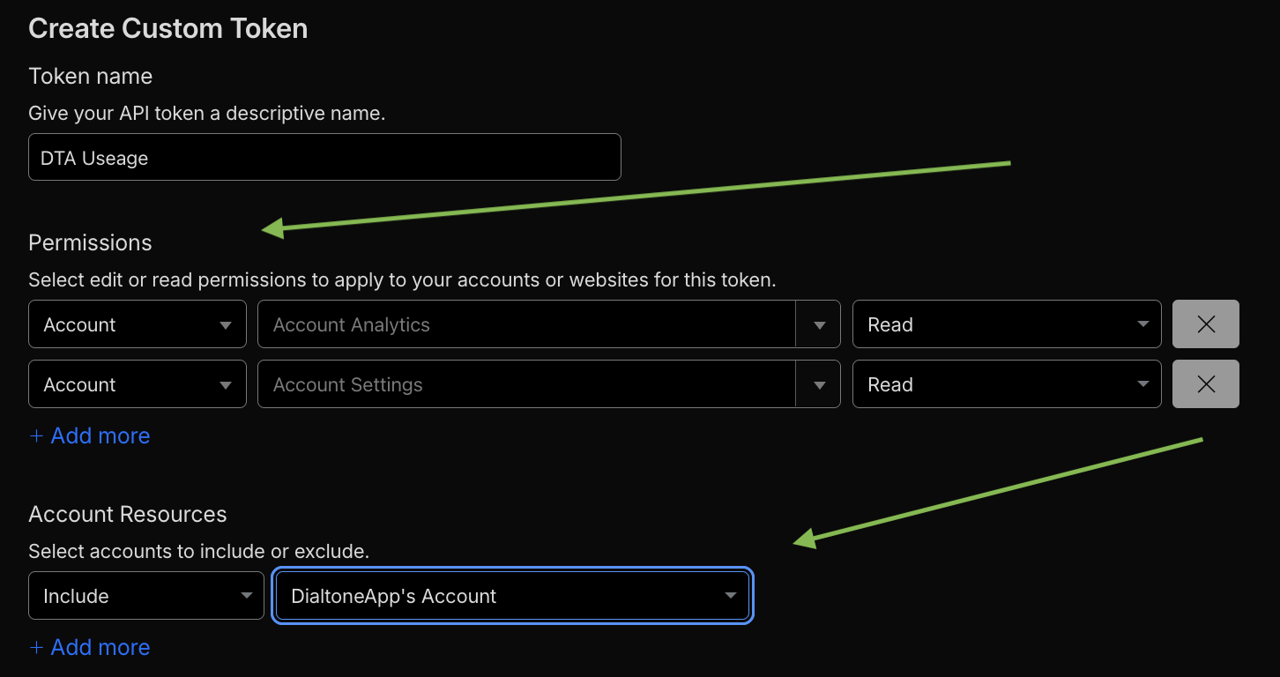Click Add more under Permissions

pos(90,435)
